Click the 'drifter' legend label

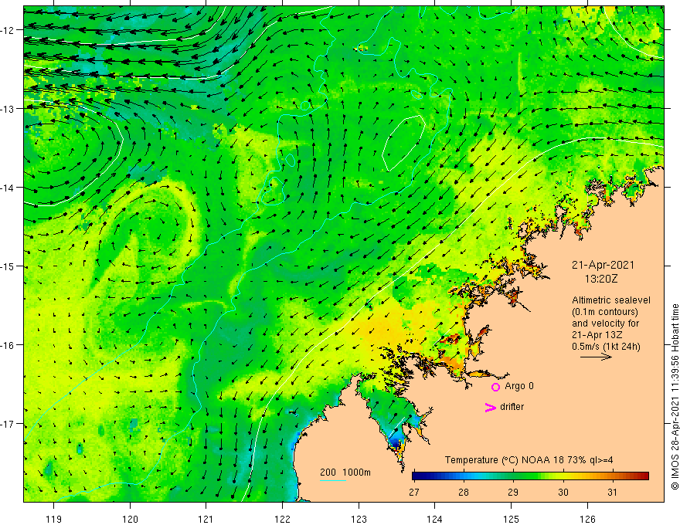coord(512,407)
